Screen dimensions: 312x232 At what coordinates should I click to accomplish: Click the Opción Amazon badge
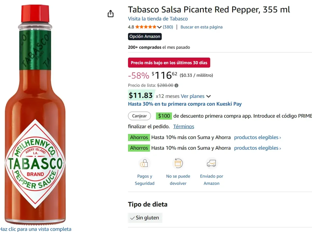point(145,36)
